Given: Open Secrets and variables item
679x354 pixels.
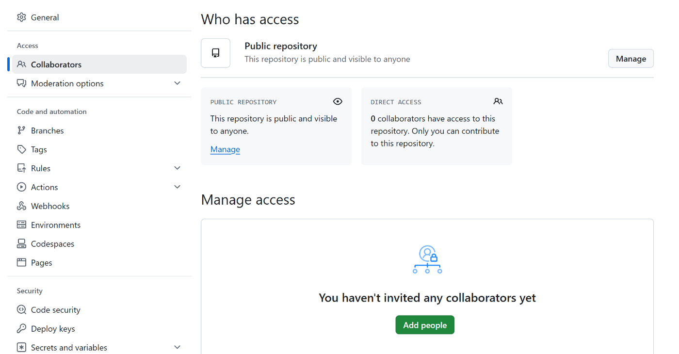Looking at the screenshot, I should [99, 348].
